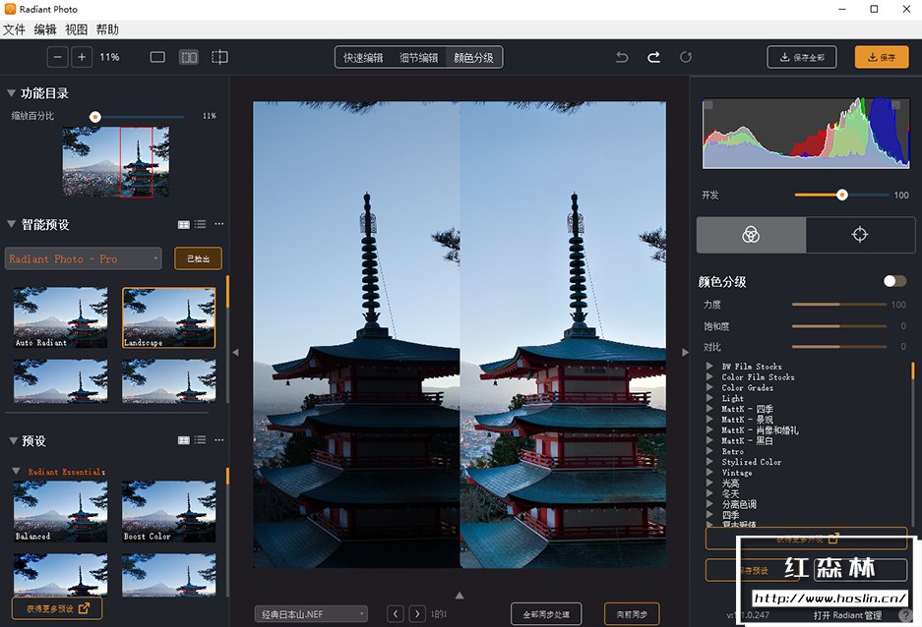Select the color circles grading tab
The height and width of the screenshot is (627, 922).
(x=751, y=235)
